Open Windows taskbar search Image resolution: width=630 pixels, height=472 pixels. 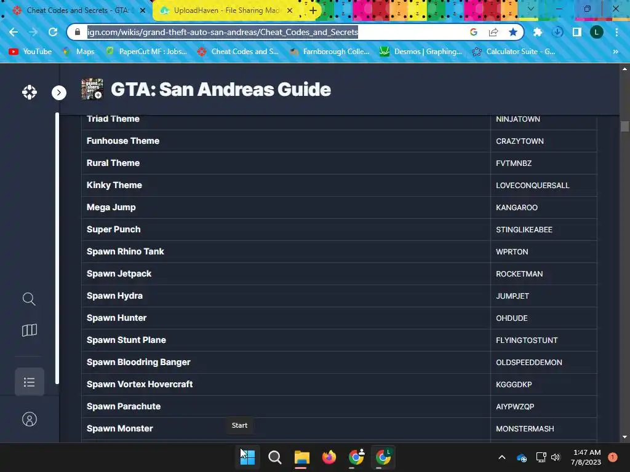[x=275, y=457]
